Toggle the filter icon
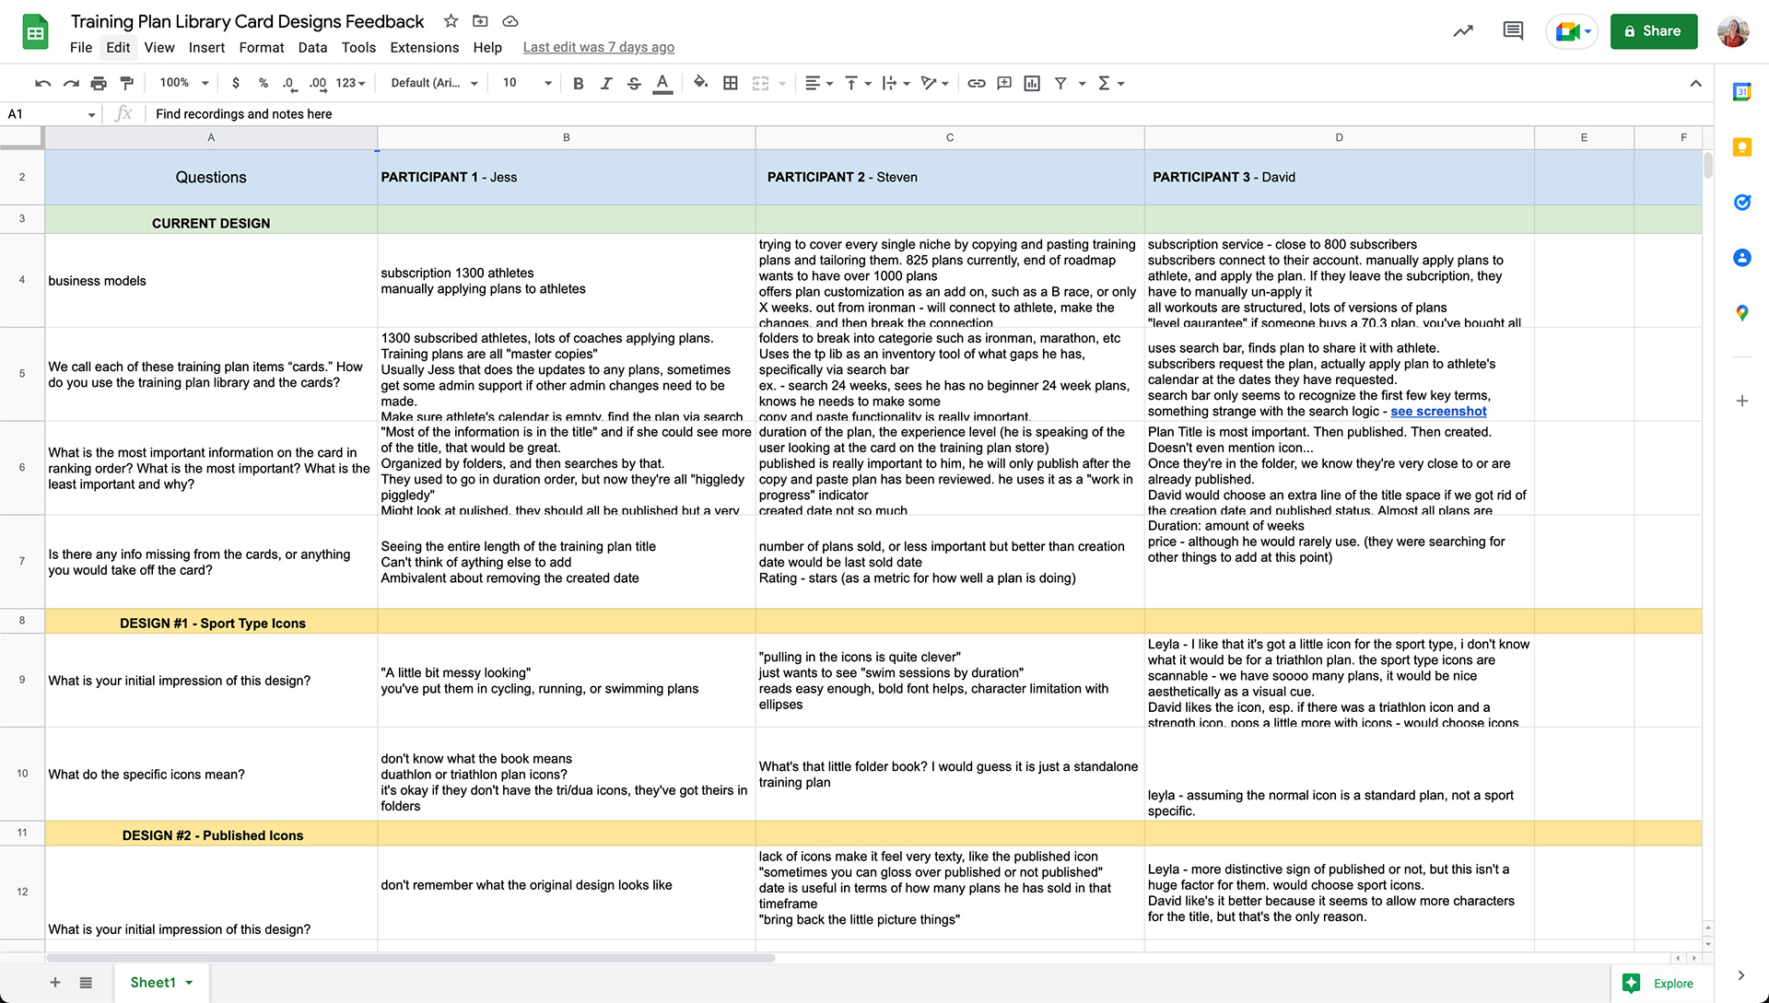This screenshot has width=1769, height=1003. click(x=1060, y=83)
